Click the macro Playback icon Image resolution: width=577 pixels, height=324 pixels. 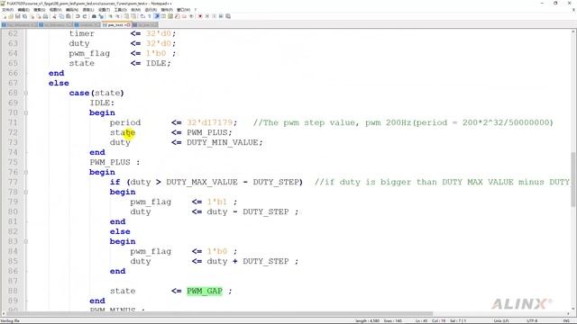click(215, 16)
